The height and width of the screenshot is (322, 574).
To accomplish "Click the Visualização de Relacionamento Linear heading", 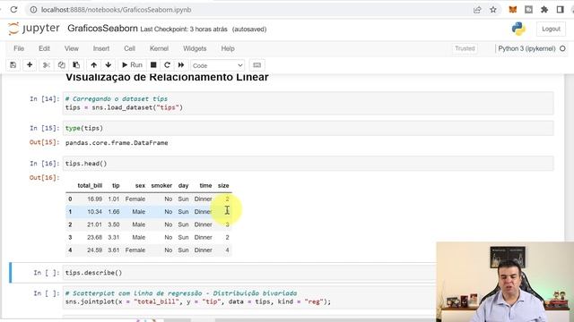I will click(x=167, y=77).
